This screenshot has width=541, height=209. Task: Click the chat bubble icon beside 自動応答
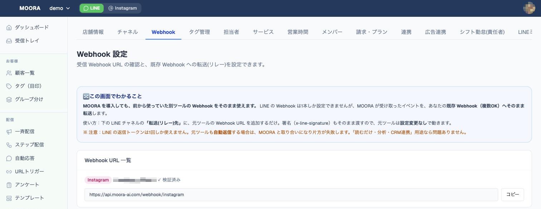[x=9, y=158]
